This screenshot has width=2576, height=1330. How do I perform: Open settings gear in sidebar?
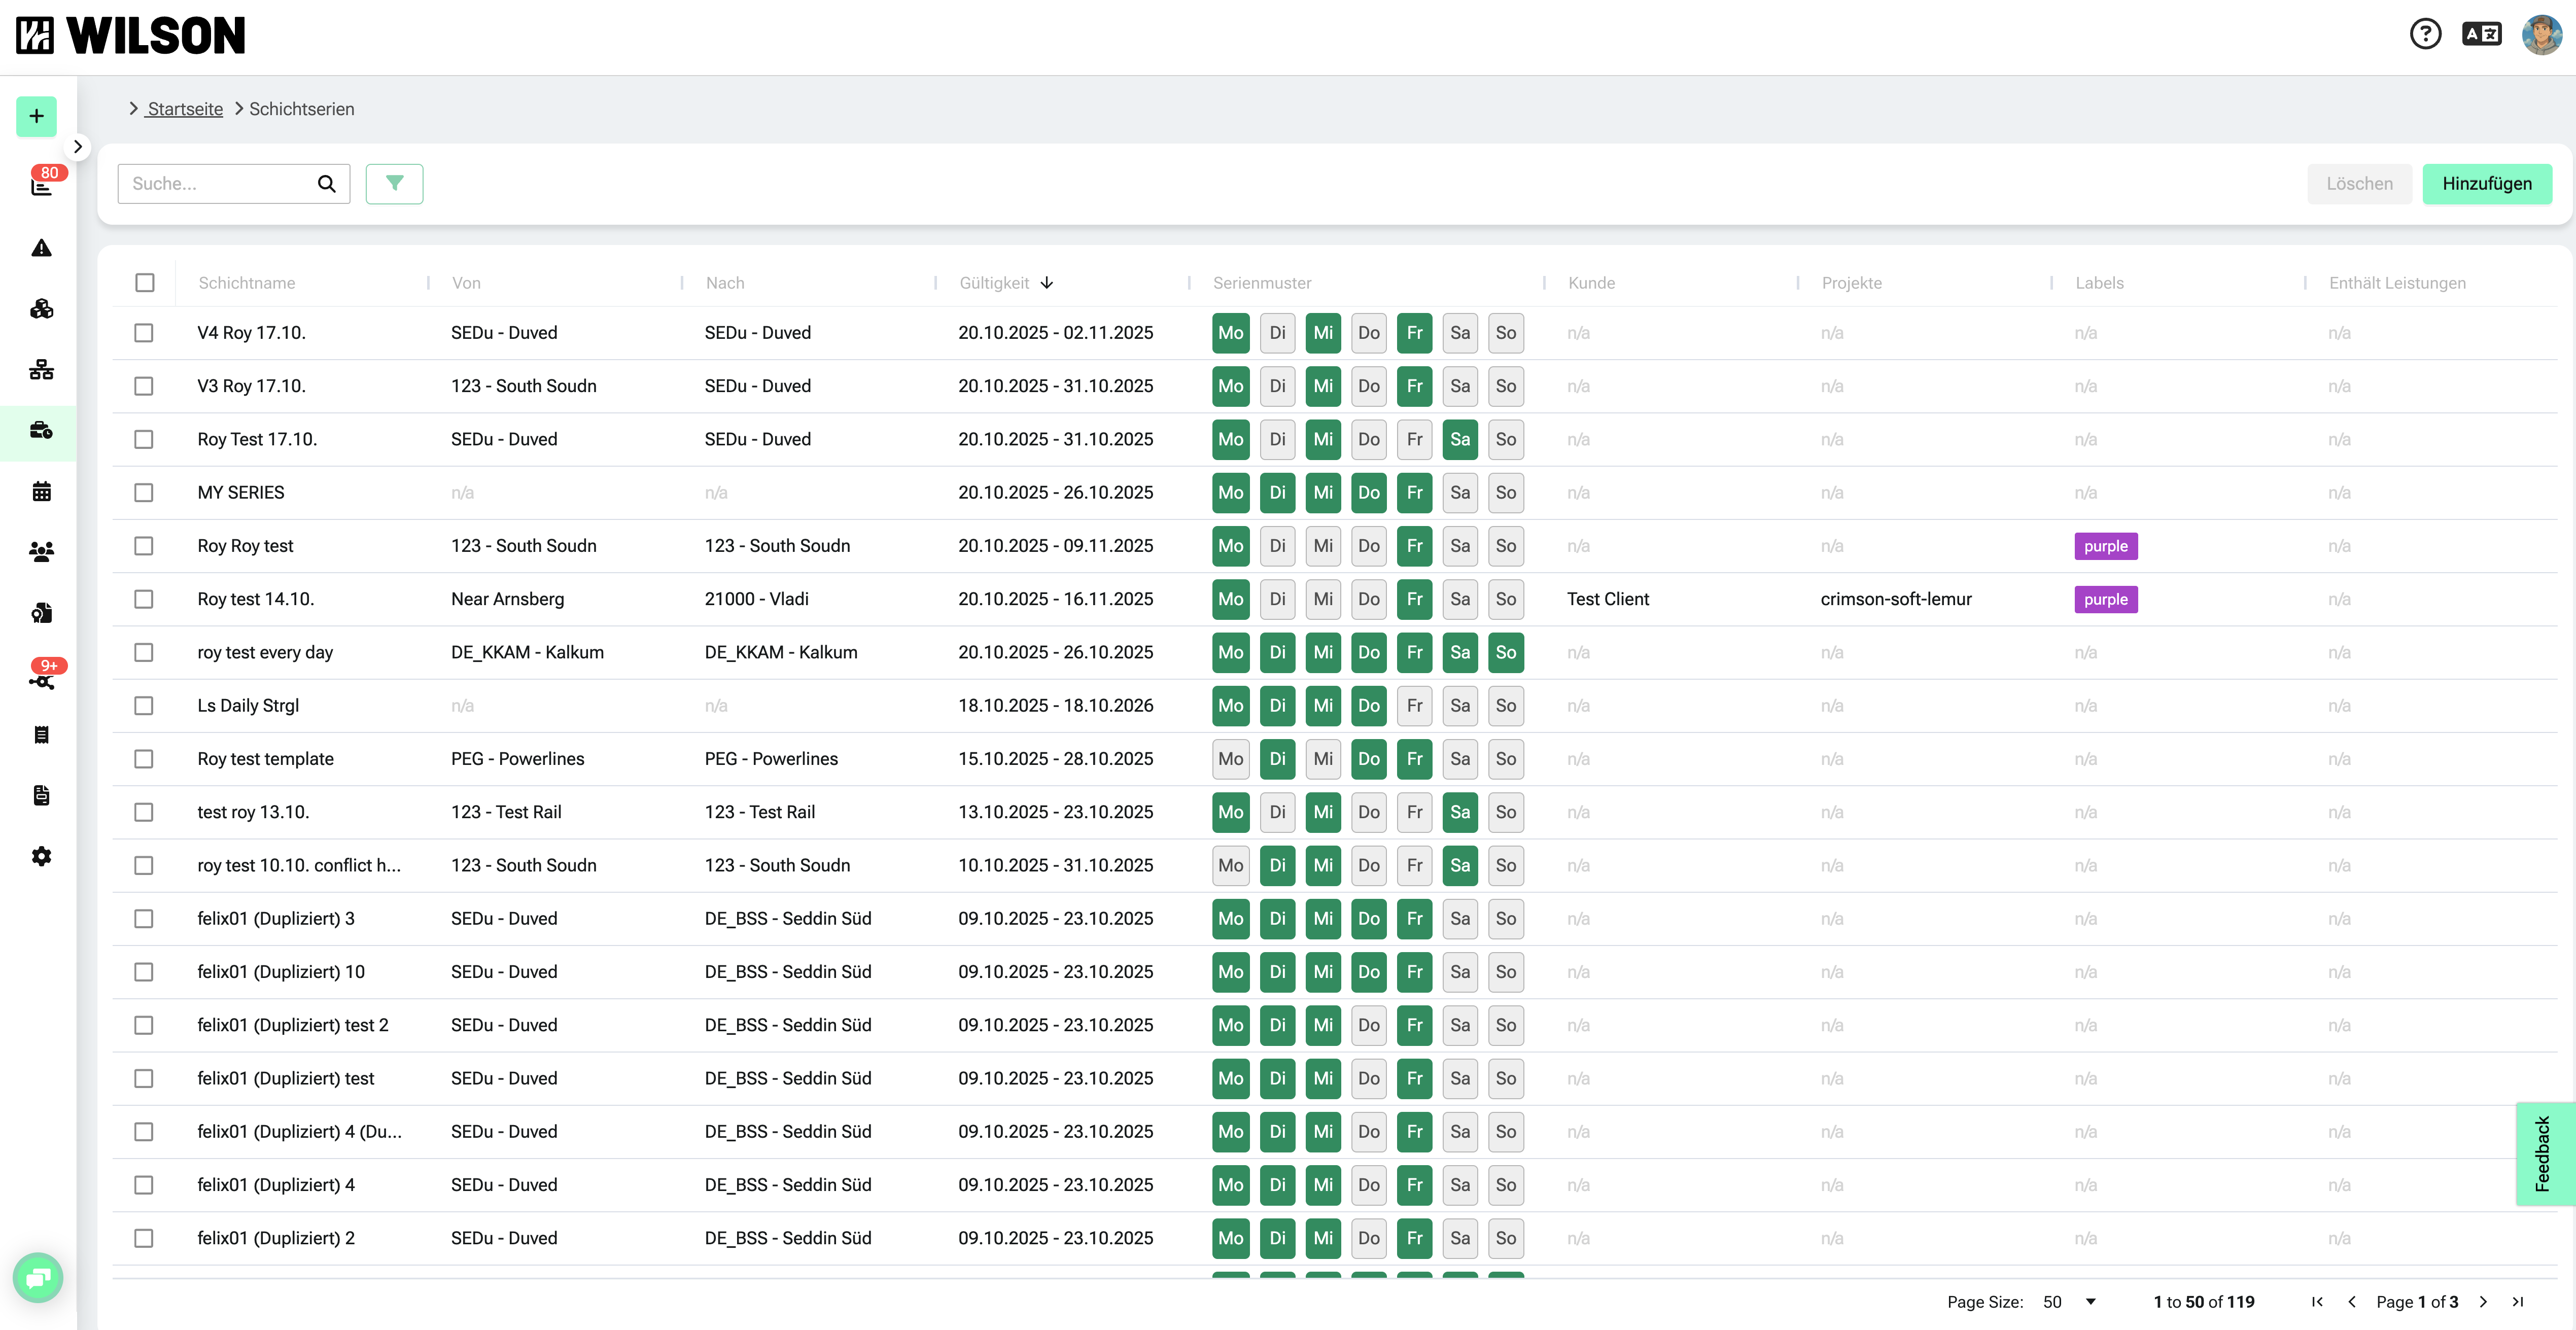click(41, 856)
